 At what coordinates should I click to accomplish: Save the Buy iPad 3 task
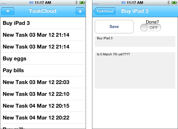pyautogui.click(x=114, y=27)
